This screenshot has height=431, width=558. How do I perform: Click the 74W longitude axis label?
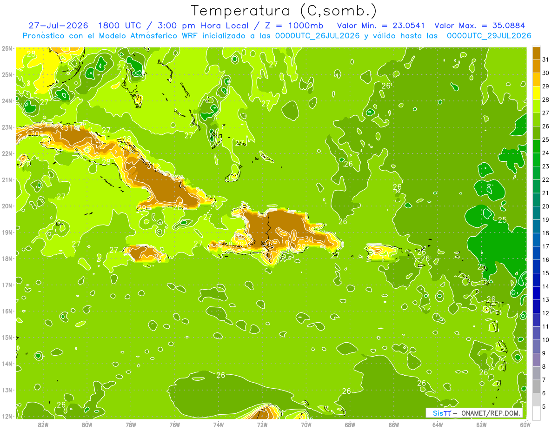point(219,424)
